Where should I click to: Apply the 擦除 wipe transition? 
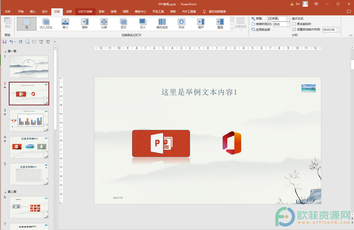pos(85,24)
